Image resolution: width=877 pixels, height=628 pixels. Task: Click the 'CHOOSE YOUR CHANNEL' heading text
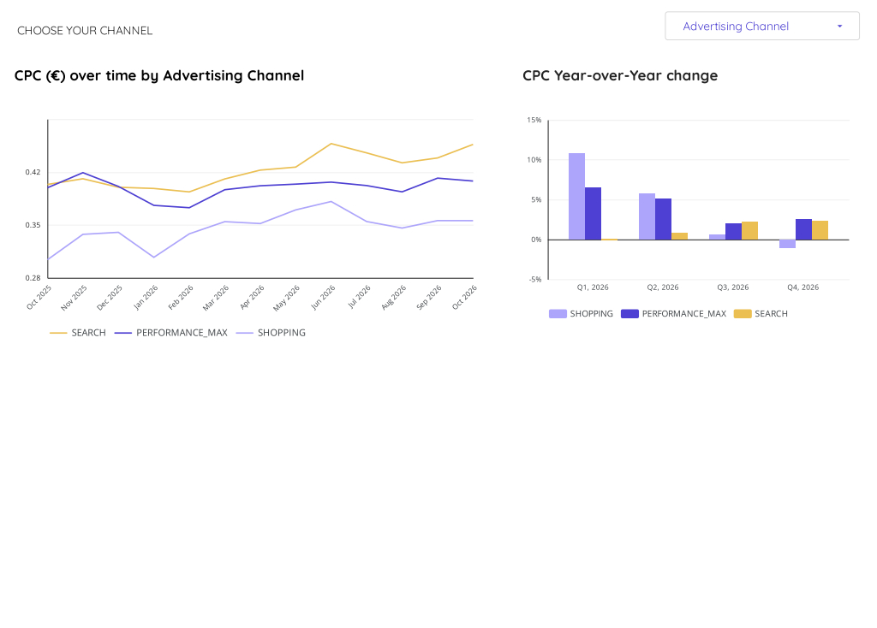point(85,31)
